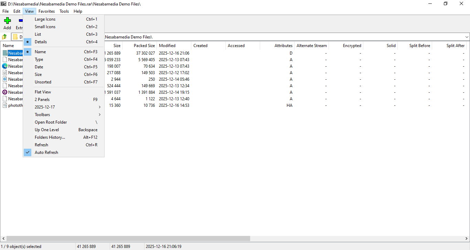Click the Modified column header
The image size is (470, 250).
(x=167, y=46)
